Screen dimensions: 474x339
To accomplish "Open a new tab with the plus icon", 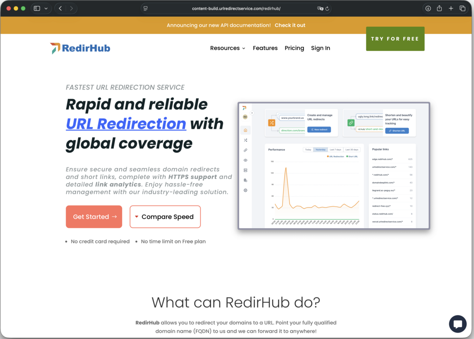I will pos(451,9).
